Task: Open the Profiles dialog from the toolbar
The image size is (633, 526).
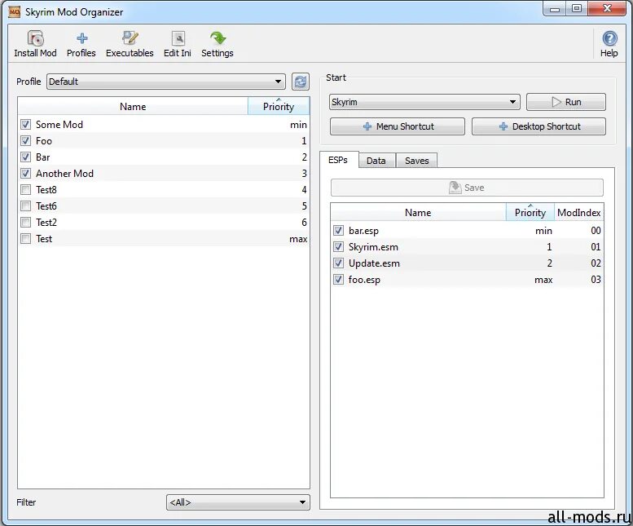Action: (x=81, y=44)
